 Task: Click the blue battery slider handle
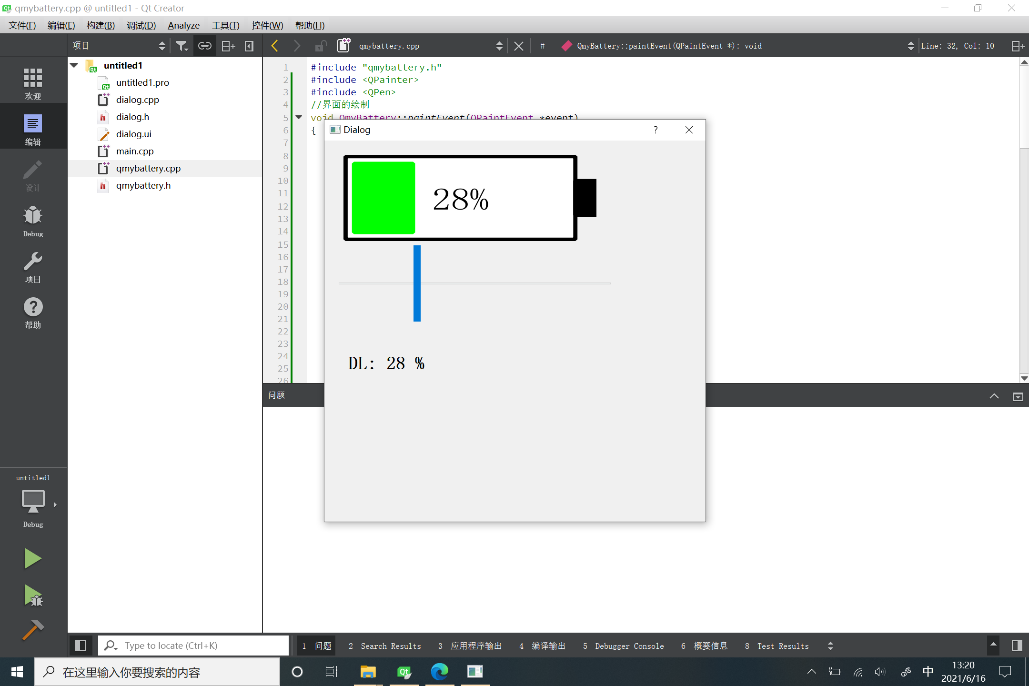pos(417,283)
